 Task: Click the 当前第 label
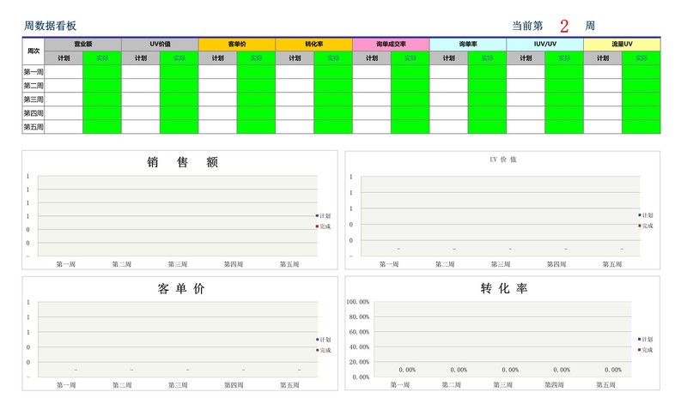click(527, 26)
